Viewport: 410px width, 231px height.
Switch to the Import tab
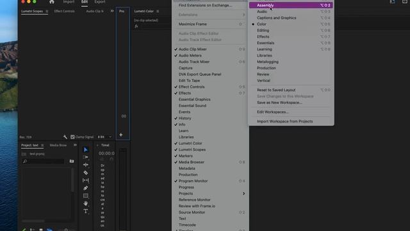[x=69, y=2]
